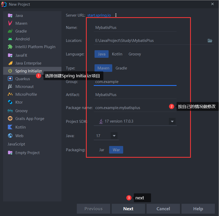Click the Web globe icon

(10, 136)
